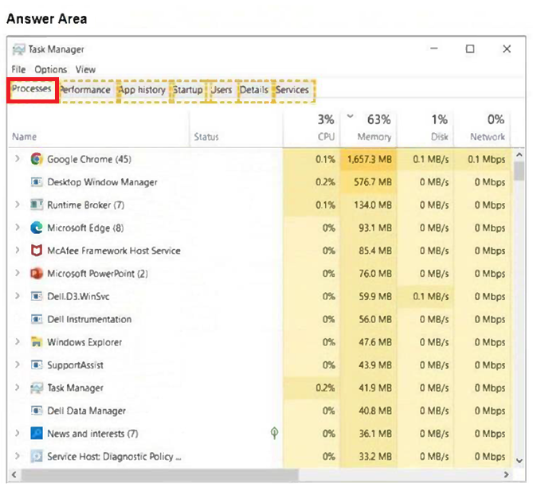The image size is (533, 491).
Task: Minimize the Task Manager window
Action: pos(433,49)
